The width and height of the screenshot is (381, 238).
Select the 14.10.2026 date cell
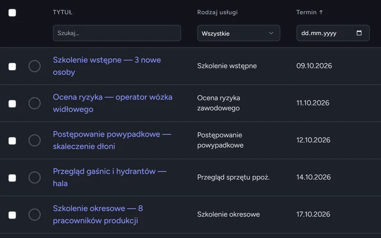[x=313, y=177]
